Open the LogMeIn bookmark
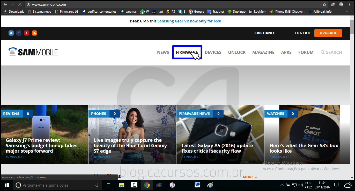 click(258, 12)
